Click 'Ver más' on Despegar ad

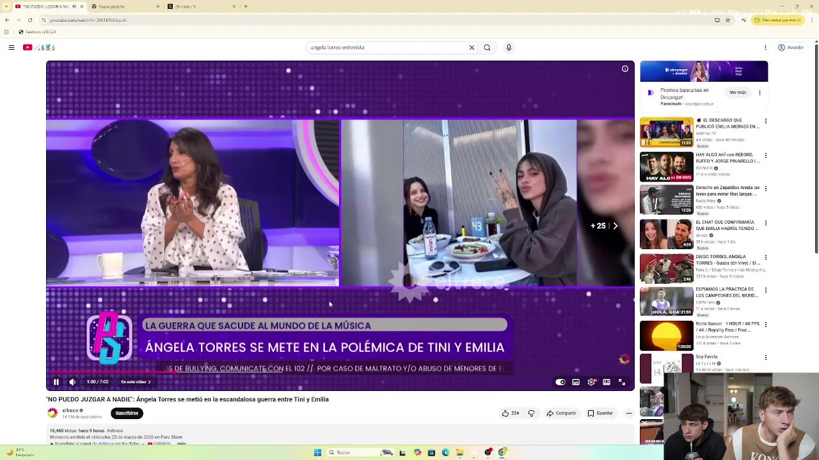[738, 93]
